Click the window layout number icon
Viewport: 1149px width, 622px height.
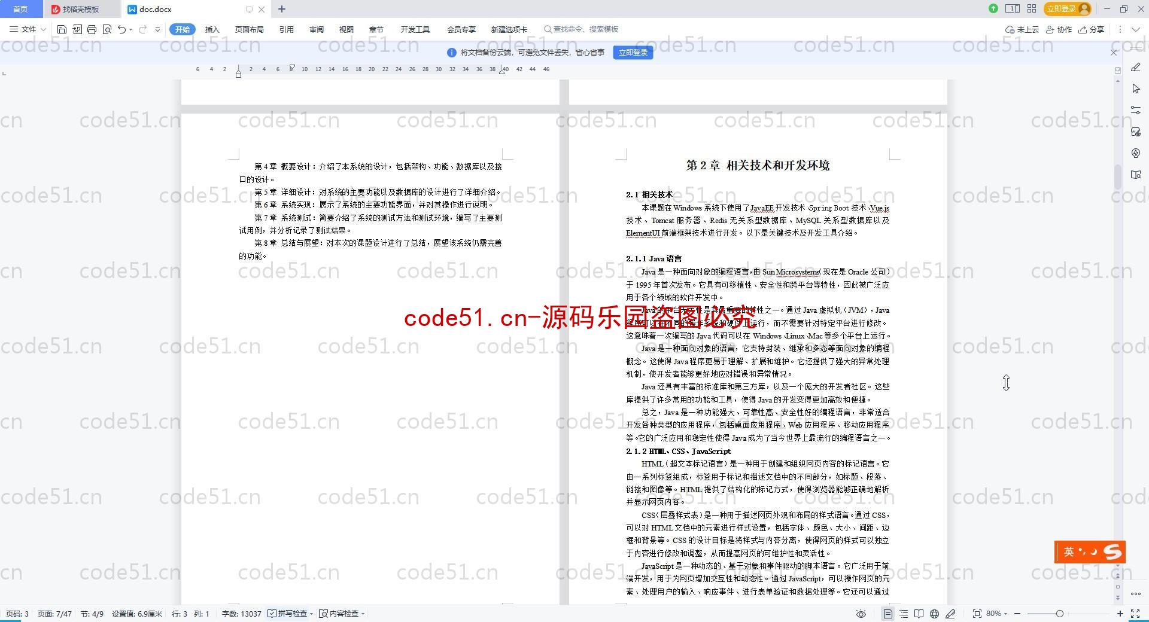point(1013,8)
